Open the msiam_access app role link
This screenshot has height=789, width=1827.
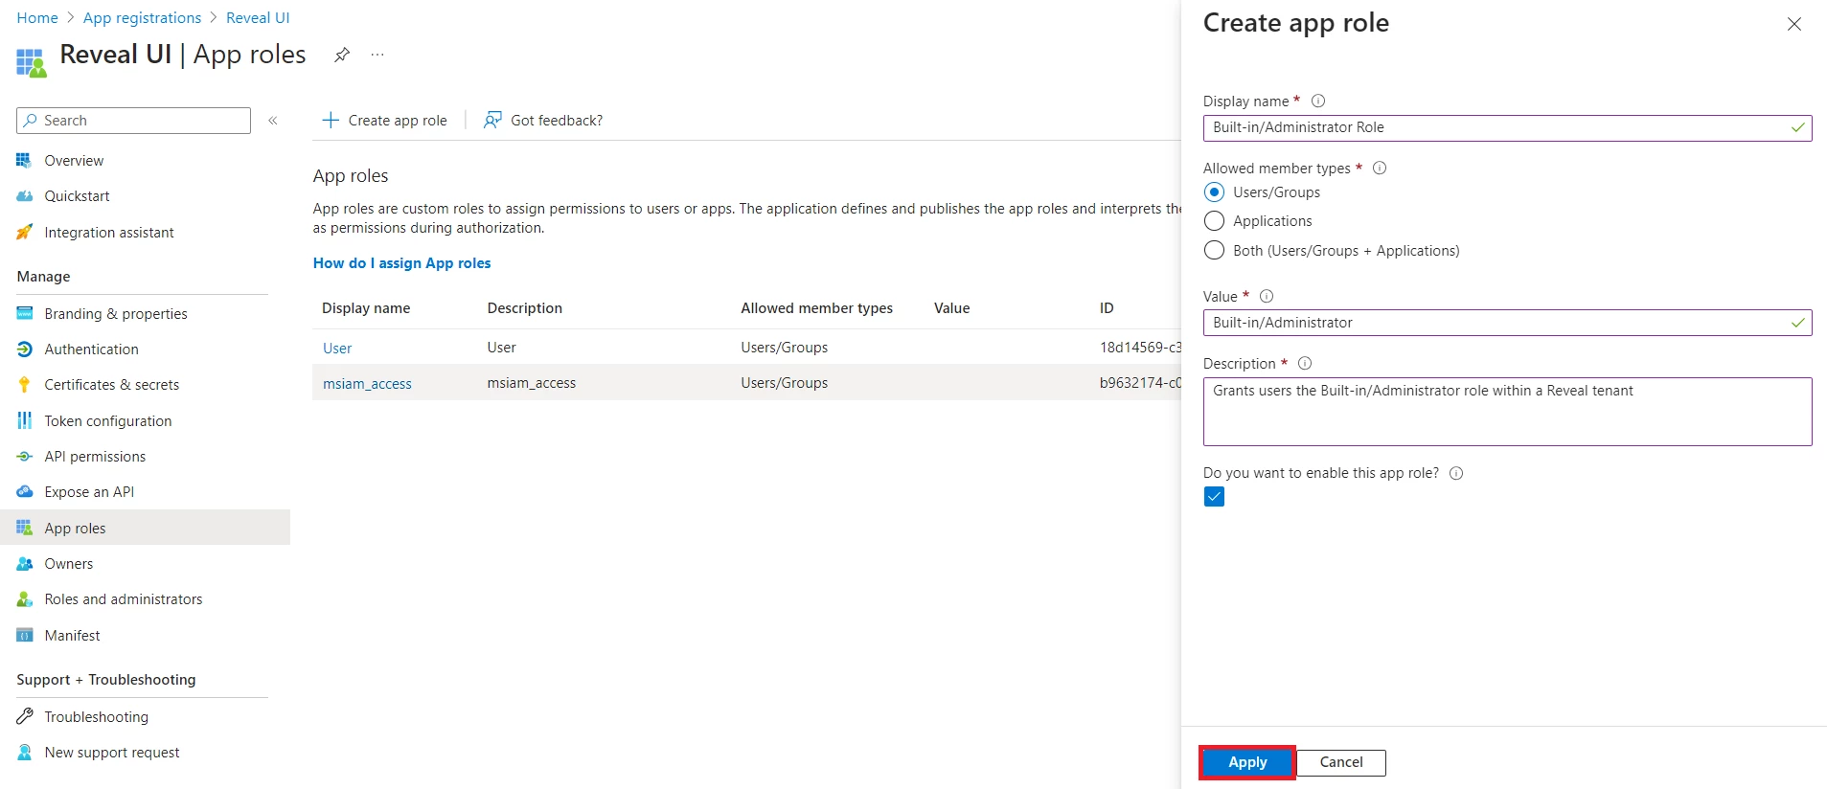[x=367, y=383]
